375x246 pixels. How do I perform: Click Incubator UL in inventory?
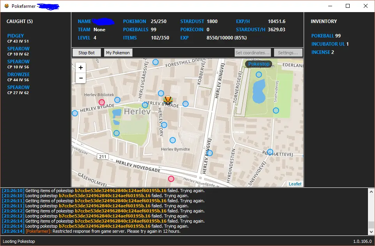point(328,44)
